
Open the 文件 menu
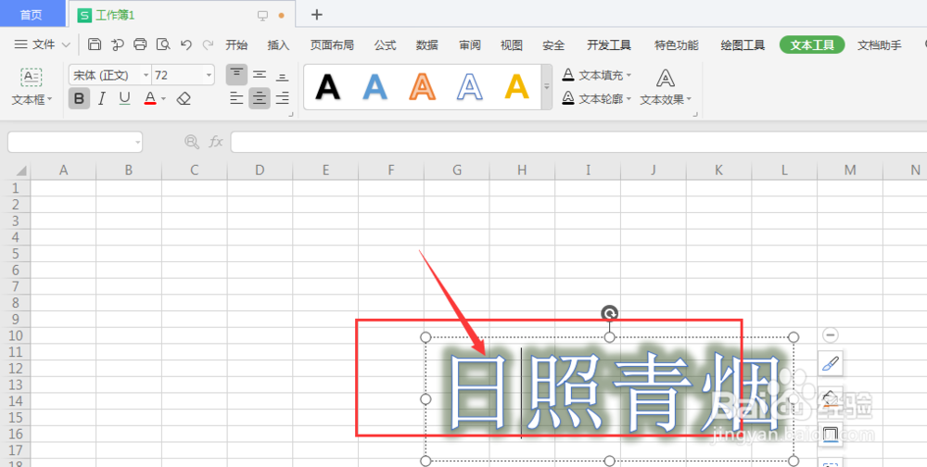(x=35, y=44)
